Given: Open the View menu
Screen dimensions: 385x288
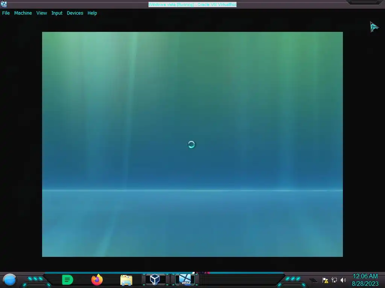Looking at the screenshot, I should [41, 13].
